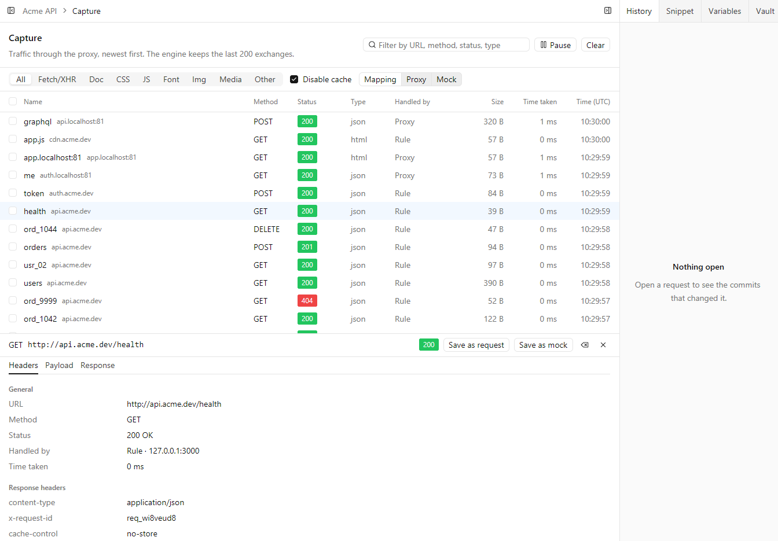This screenshot has width=778, height=541.
Task: Open the Variables side tab
Action: [x=725, y=11]
